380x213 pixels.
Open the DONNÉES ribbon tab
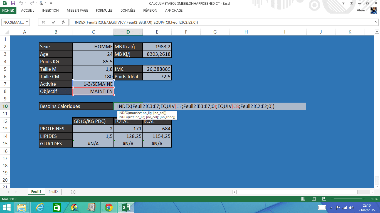[128, 10]
